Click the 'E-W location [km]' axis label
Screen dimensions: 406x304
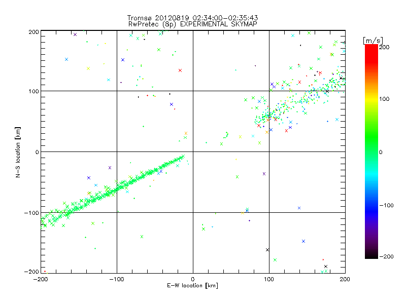tap(192, 286)
